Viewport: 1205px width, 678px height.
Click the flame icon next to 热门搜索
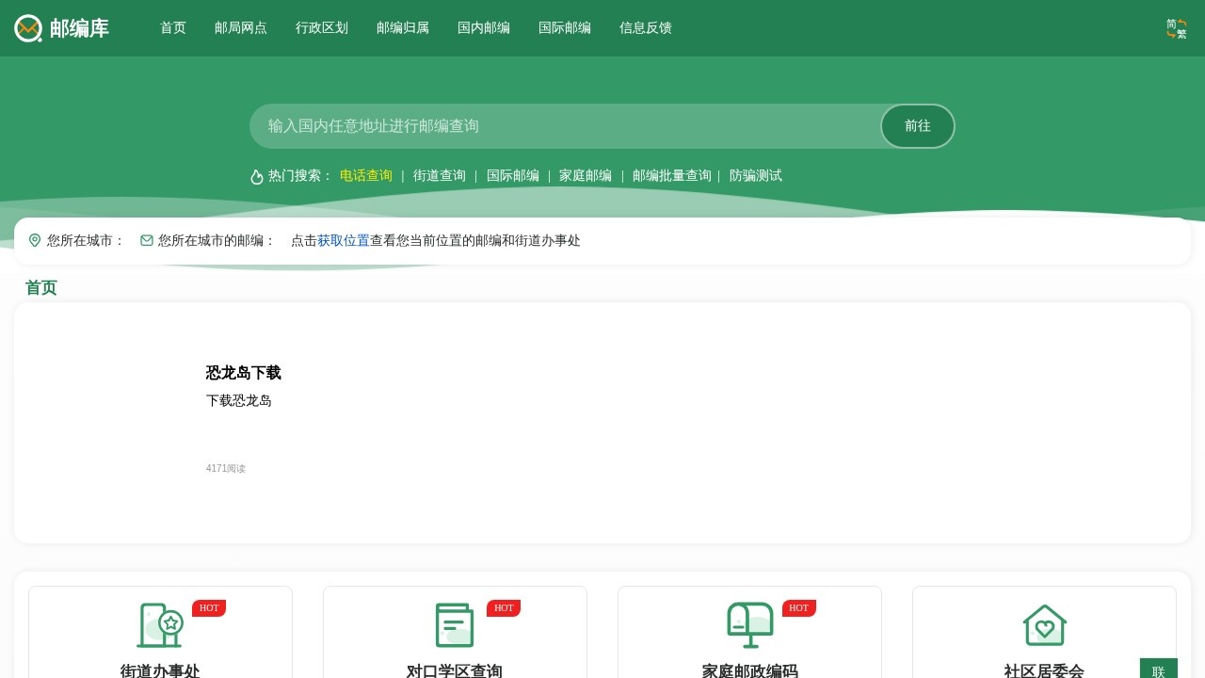(x=257, y=176)
